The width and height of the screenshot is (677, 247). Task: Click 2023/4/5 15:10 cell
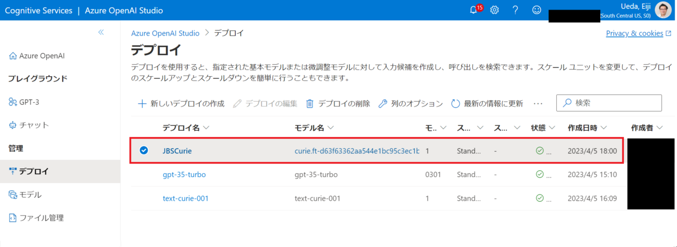tap(592, 175)
